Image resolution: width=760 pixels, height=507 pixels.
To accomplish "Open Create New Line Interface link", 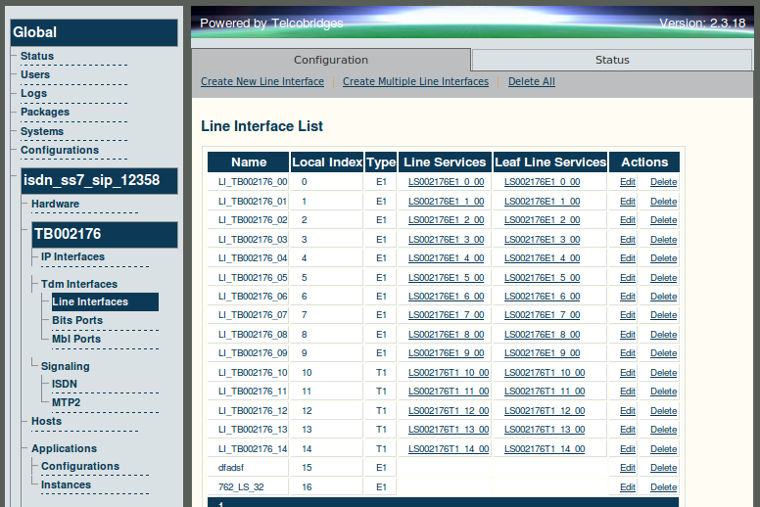I will pyautogui.click(x=262, y=81).
